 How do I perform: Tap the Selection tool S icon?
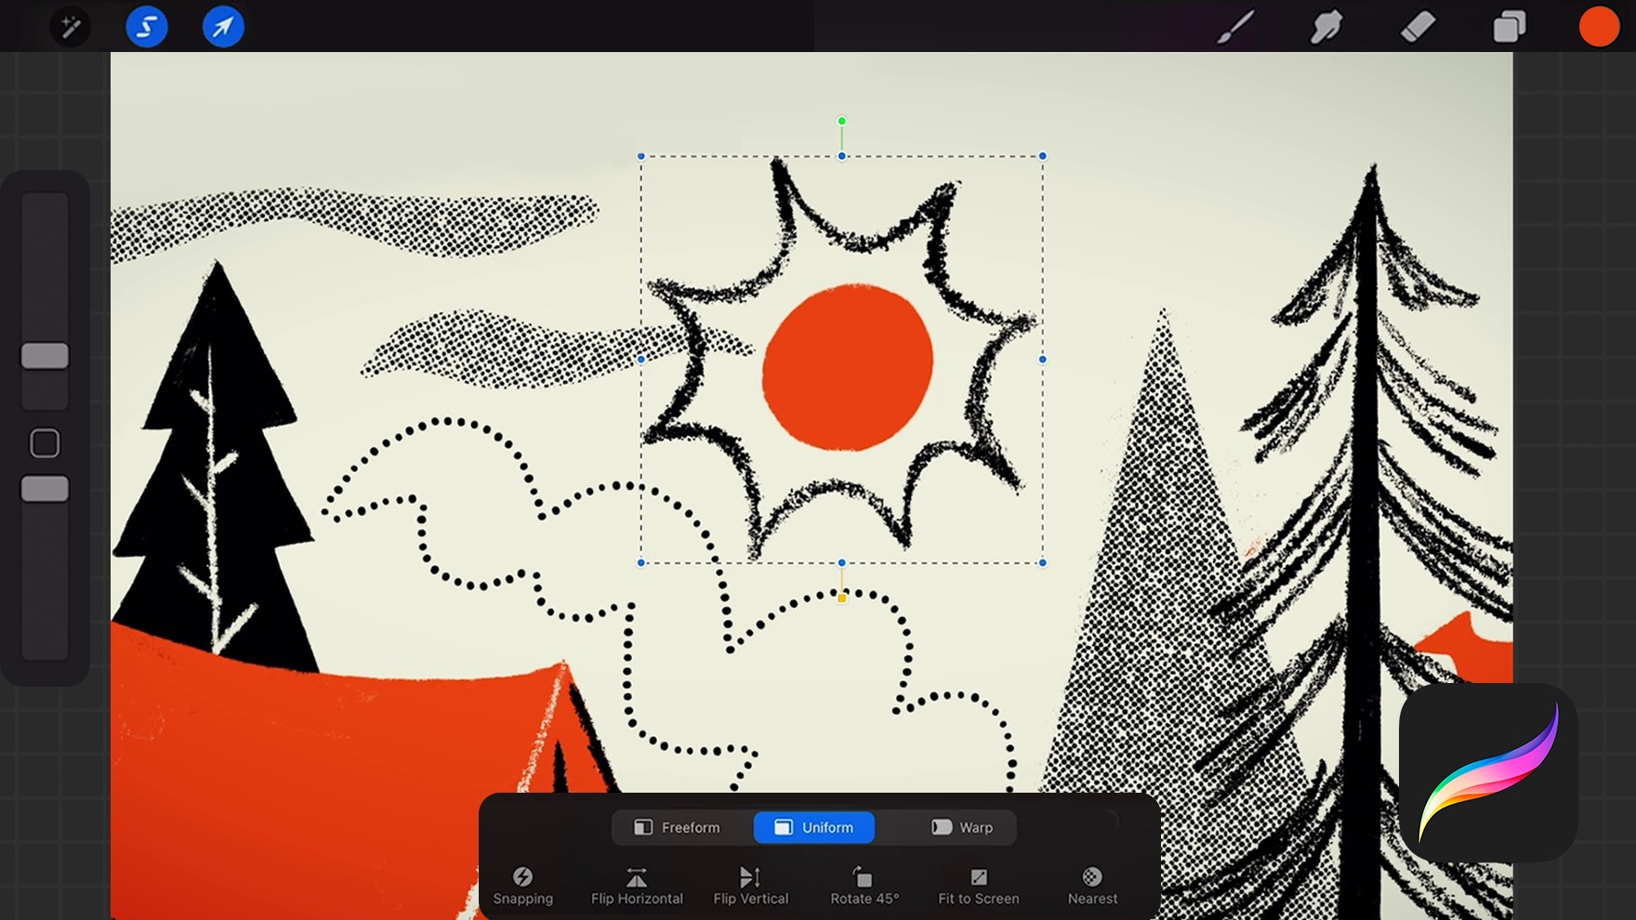pos(147,27)
